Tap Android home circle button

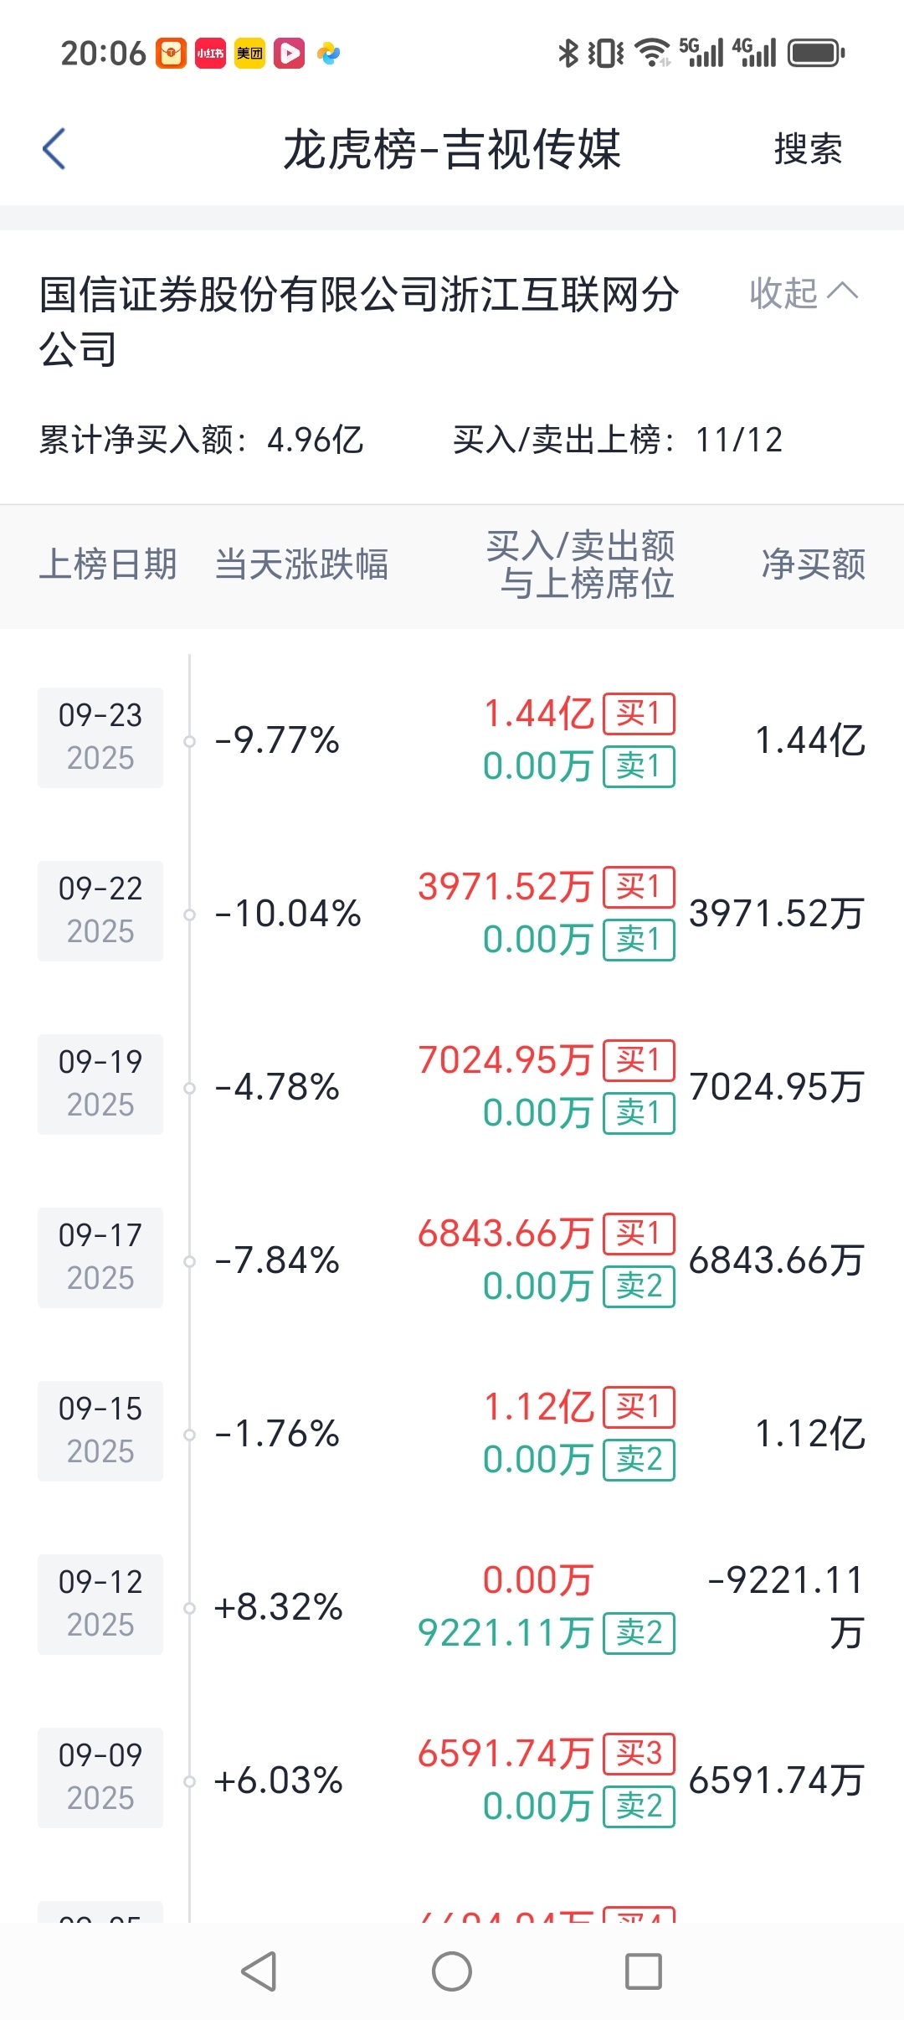(452, 1971)
